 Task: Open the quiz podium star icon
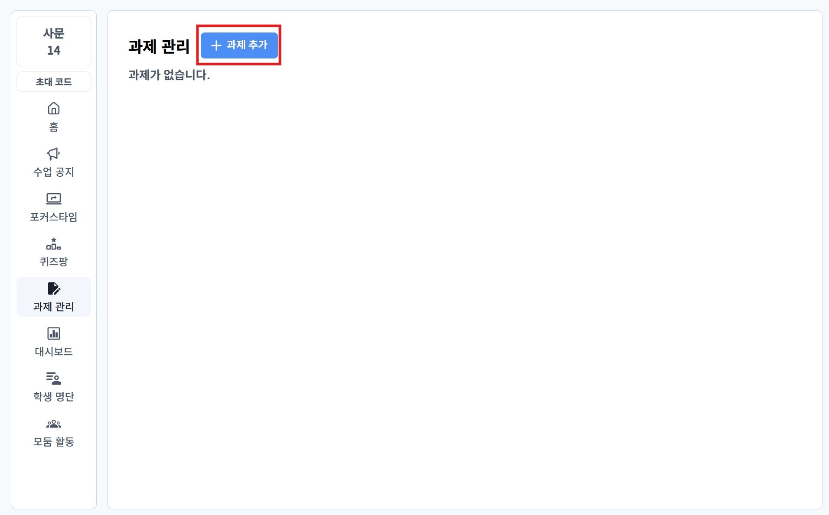[54, 243]
